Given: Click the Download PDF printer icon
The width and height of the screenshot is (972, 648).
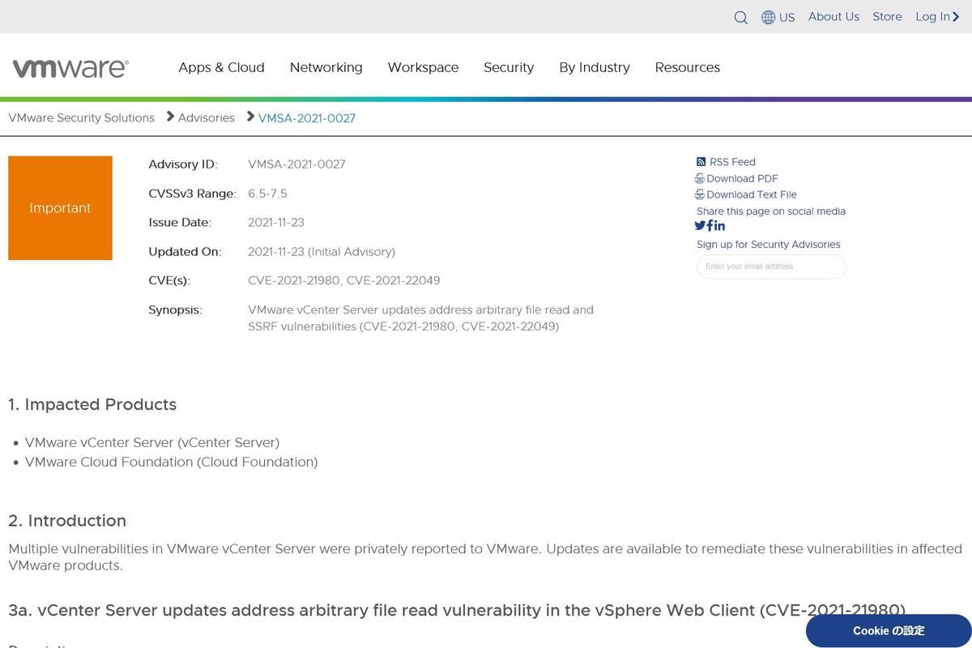Looking at the screenshot, I should pyautogui.click(x=700, y=178).
